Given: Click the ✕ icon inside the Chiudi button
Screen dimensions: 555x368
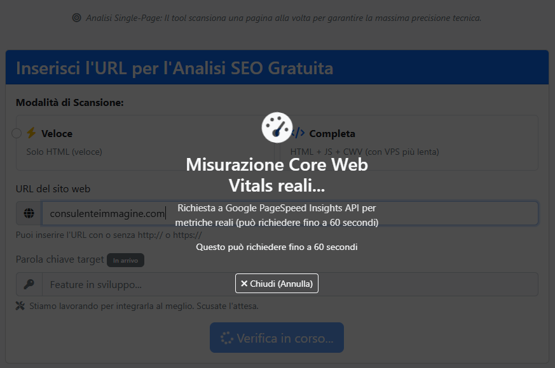Looking at the screenshot, I should (245, 283).
